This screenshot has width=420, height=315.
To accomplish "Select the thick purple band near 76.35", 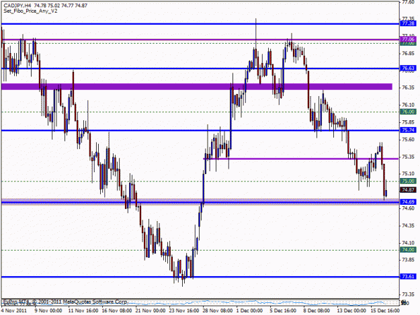I will click(197, 87).
